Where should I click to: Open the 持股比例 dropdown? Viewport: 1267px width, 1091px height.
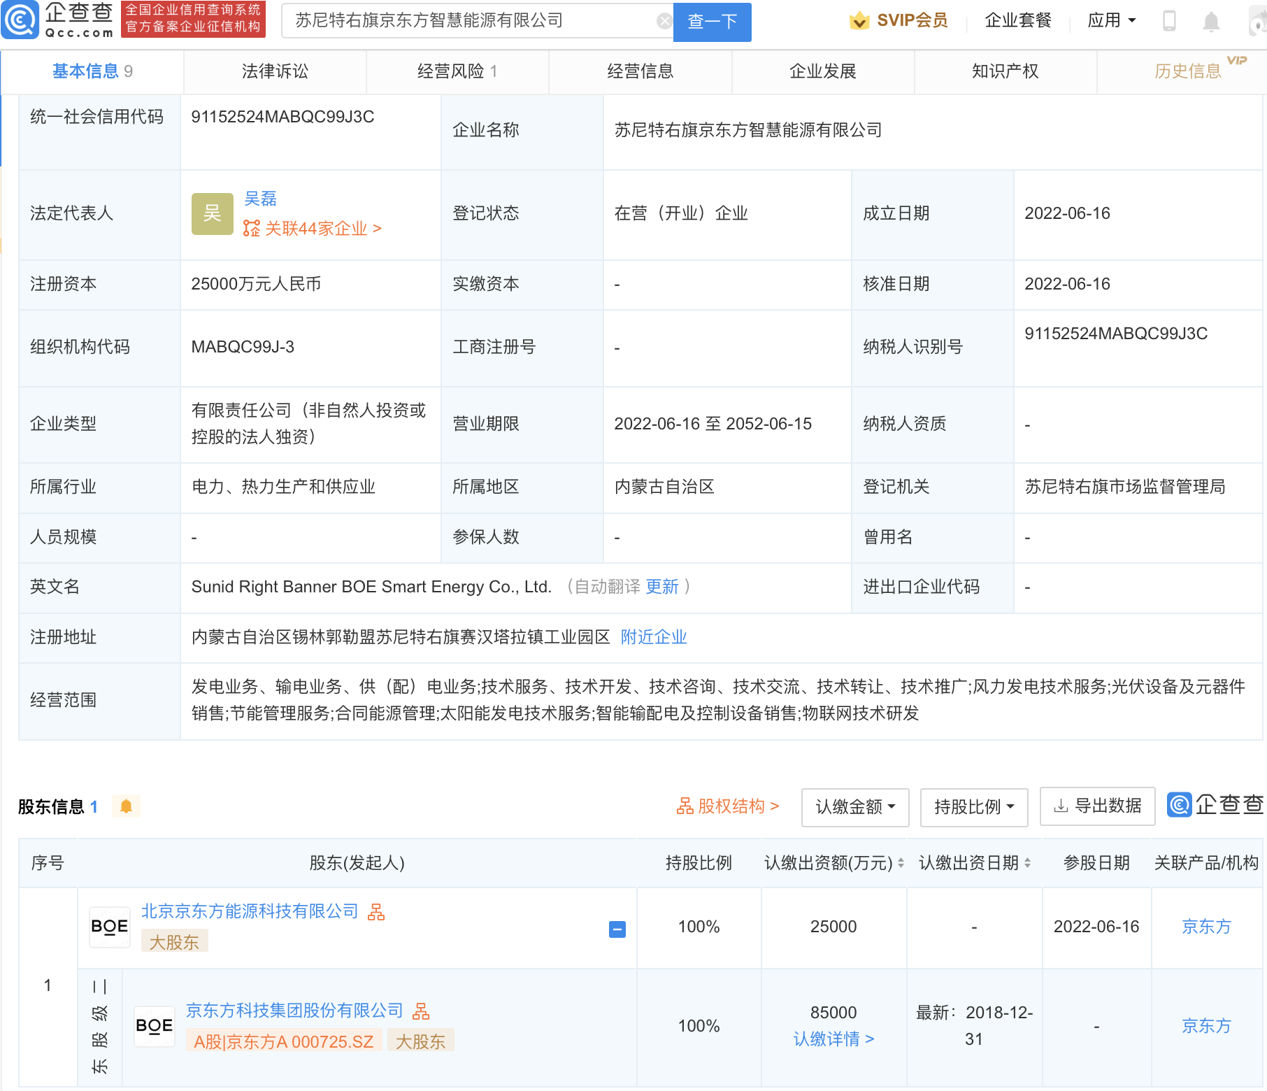(974, 807)
